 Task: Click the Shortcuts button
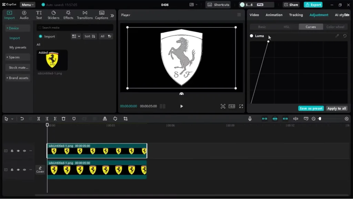coord(218,5)
